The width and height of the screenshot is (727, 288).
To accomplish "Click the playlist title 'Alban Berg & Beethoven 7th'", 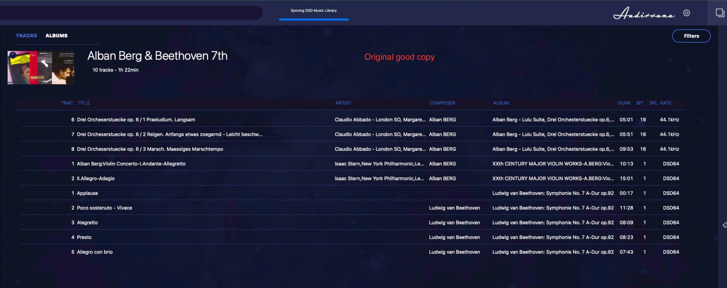I will tap(157, 56).
